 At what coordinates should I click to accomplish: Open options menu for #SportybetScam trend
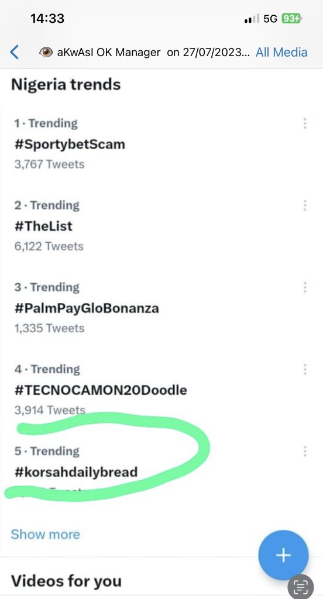[x=305, y=123]
